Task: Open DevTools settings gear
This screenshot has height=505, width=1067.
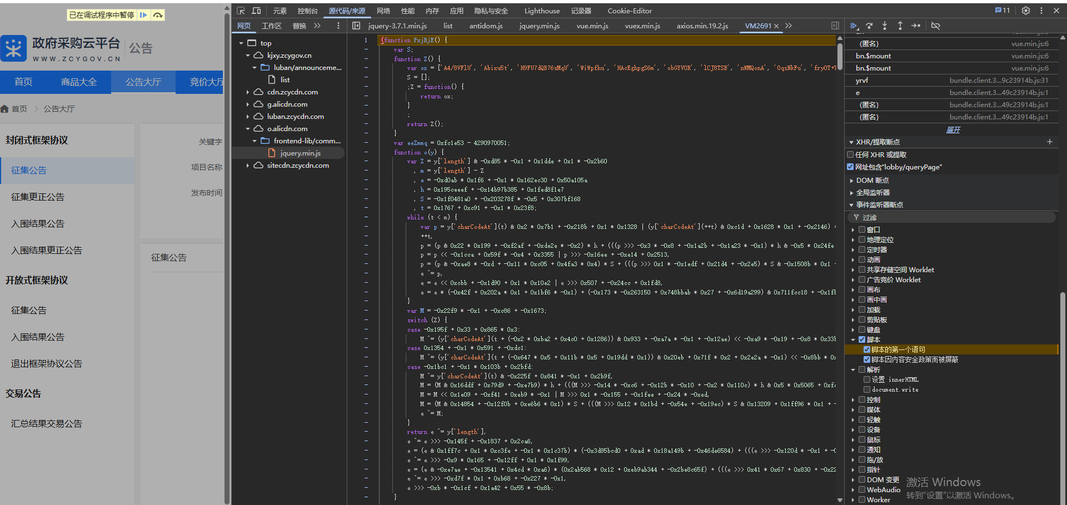Action: click(1026, 11)
